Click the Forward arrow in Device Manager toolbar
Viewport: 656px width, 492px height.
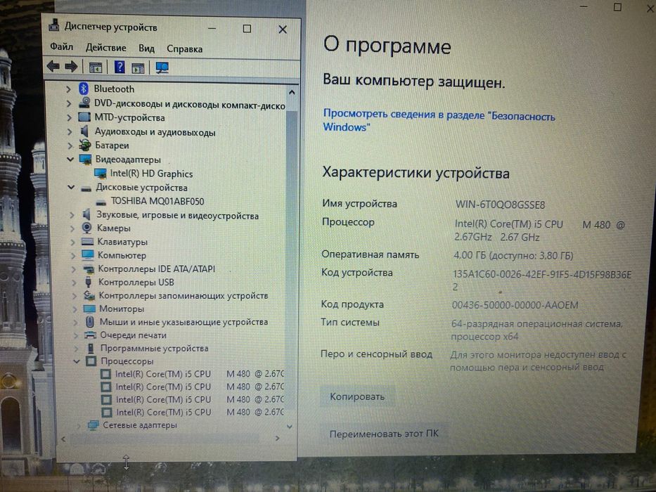pyautogui.click(x=71, y=67)
